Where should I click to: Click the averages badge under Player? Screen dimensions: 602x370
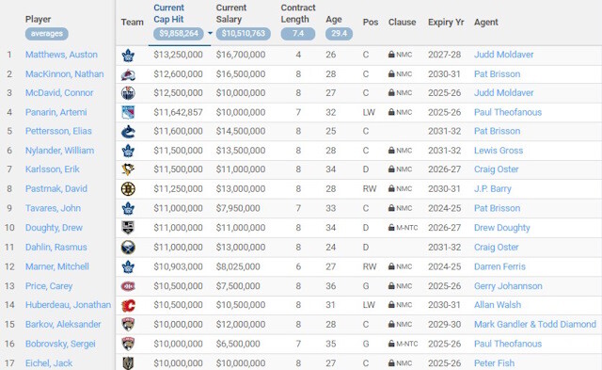47,34
